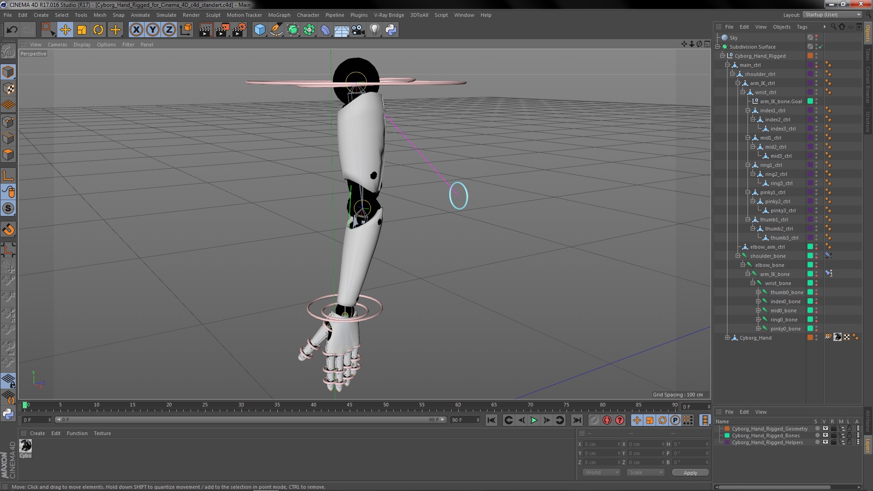
Task: Select the Move tool in top toolbar
Action: click(x=65, y=30)
